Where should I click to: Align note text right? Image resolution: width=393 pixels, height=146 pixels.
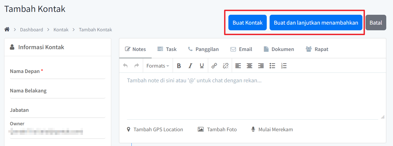tap(261, 66)
